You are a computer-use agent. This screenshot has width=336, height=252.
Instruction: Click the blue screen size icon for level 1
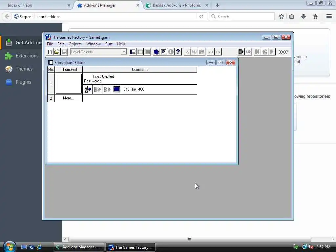click(117, 89)
